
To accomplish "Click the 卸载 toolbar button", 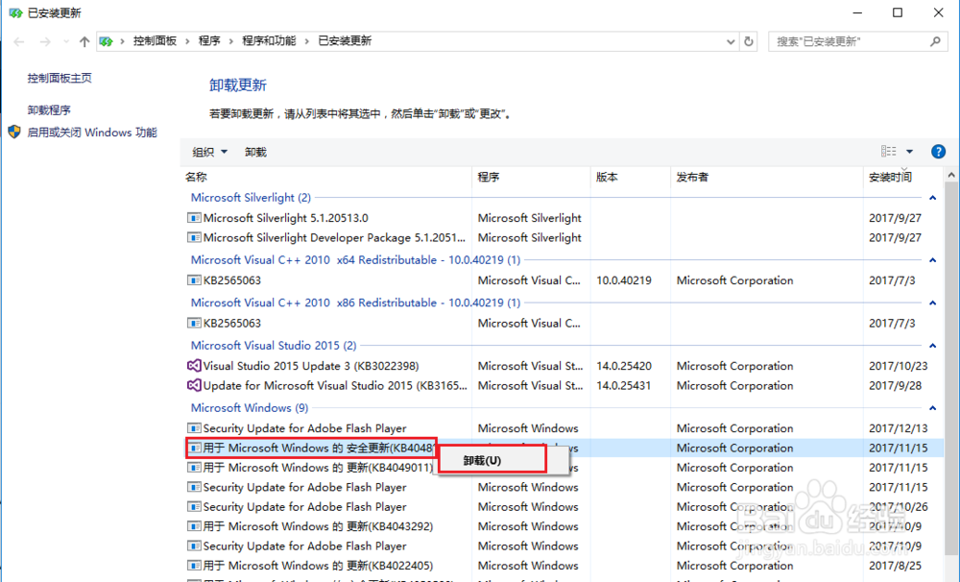I will click(x=255, y=152).
